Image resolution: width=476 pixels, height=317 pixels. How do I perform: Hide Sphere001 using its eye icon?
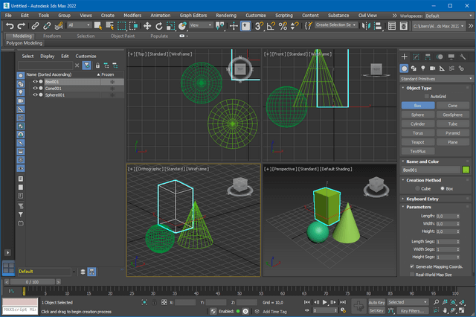[x=34, y=95]
